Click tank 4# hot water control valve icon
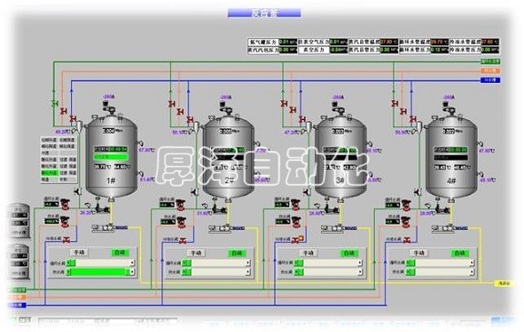This screenshot has height=332, width=524. tap(407, 222)
